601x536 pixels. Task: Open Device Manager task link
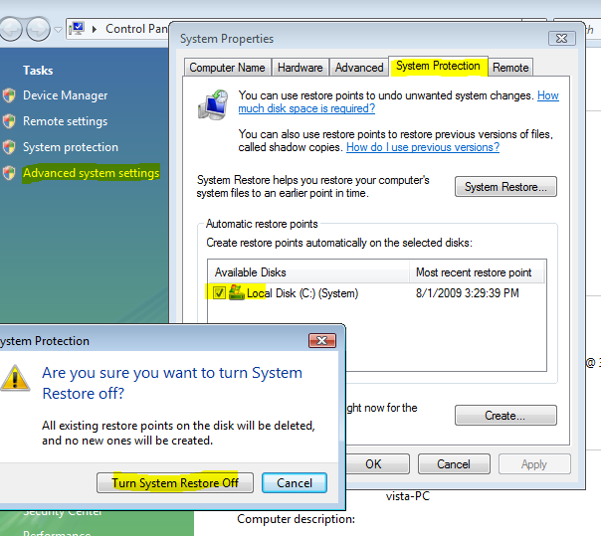point(65,95)
